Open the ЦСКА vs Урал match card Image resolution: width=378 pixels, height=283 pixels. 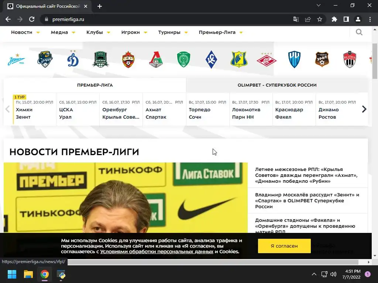click(78, 109)
